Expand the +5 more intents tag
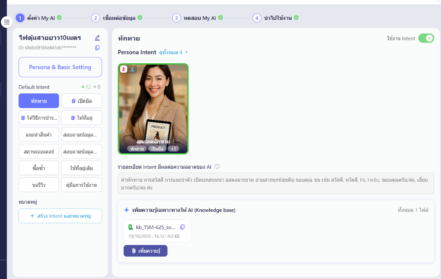 (x=173, y=149)
